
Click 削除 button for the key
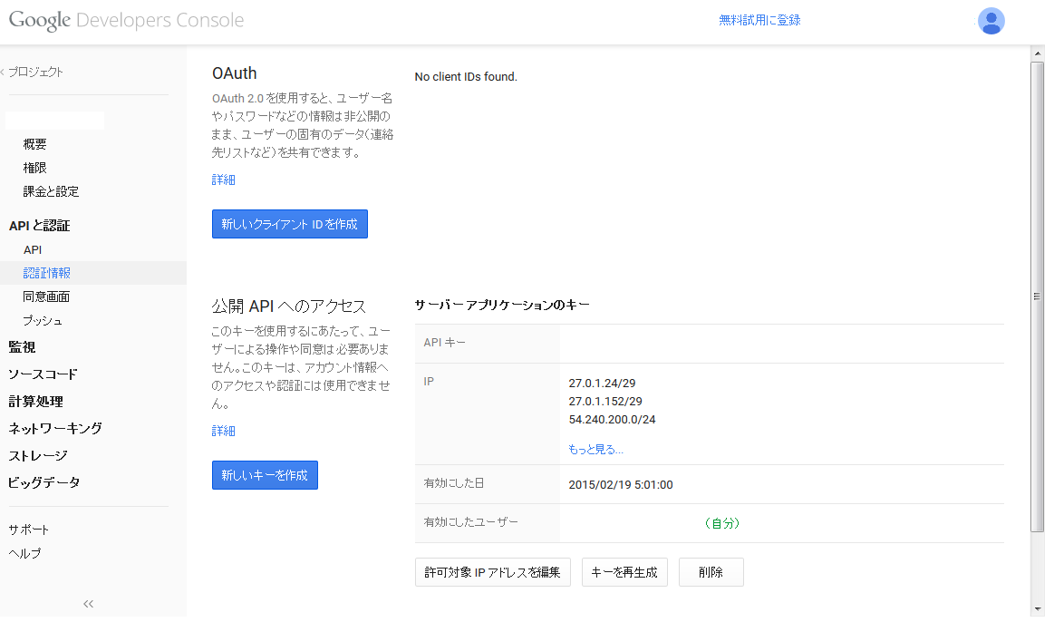coord(711,572)
